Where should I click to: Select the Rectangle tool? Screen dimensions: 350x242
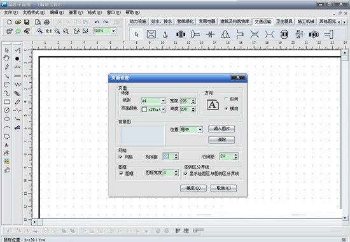pyautogui.click(x=7, y=102)
